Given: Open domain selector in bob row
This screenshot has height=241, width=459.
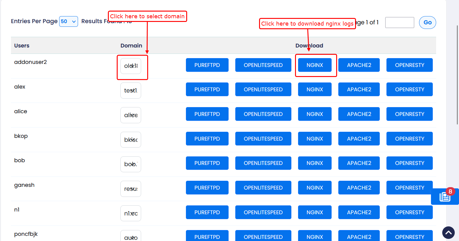Looking at the screenshot, I should 131,164.
